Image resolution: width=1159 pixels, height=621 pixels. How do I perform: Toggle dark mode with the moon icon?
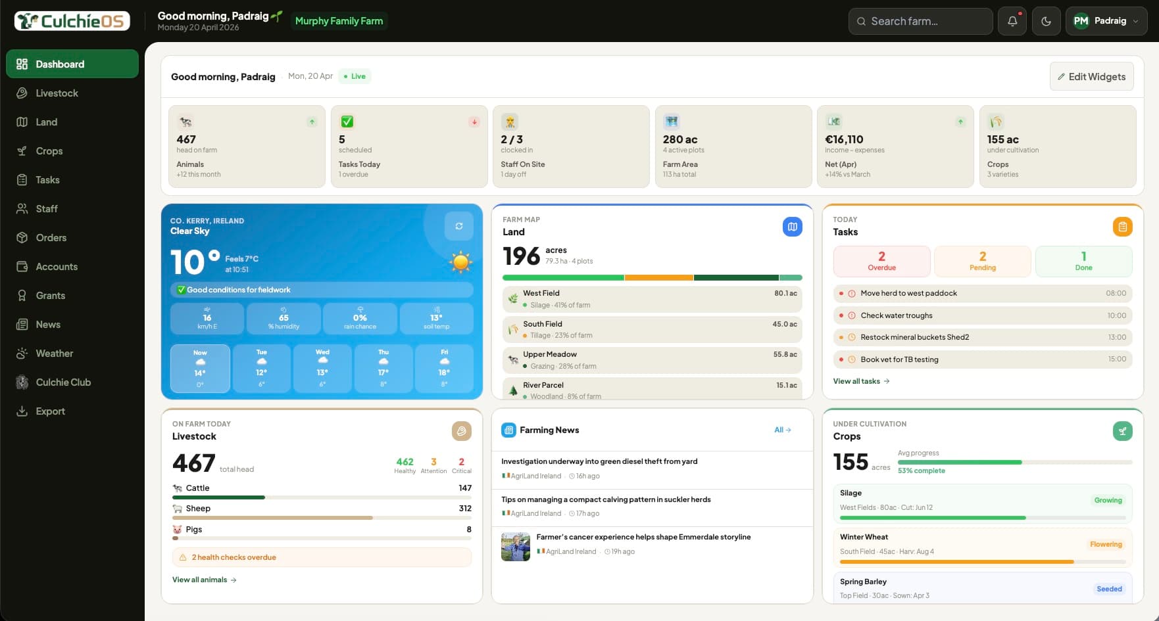coord(1047,20)
